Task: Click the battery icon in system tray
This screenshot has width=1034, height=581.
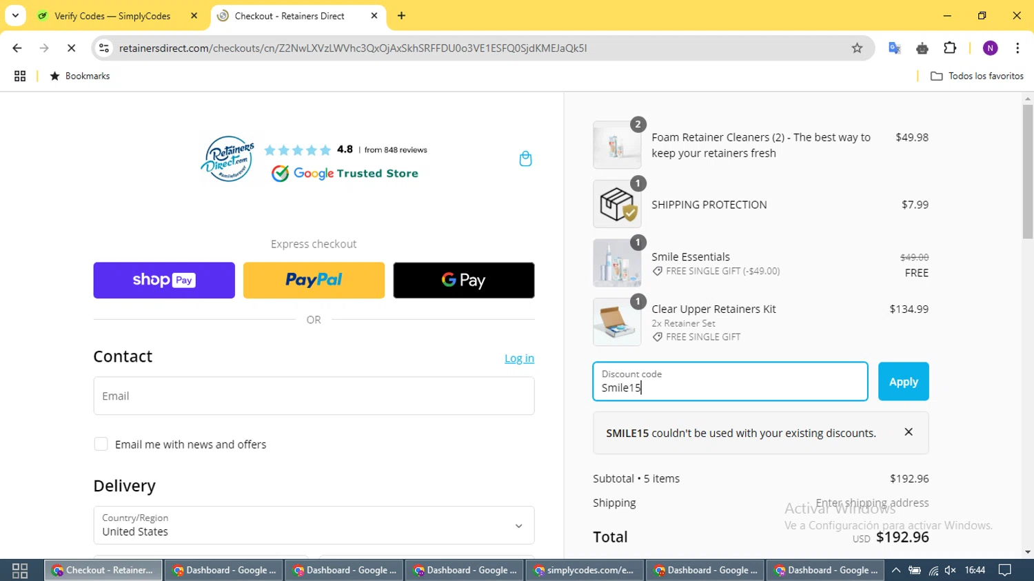Action: (914, 570)
